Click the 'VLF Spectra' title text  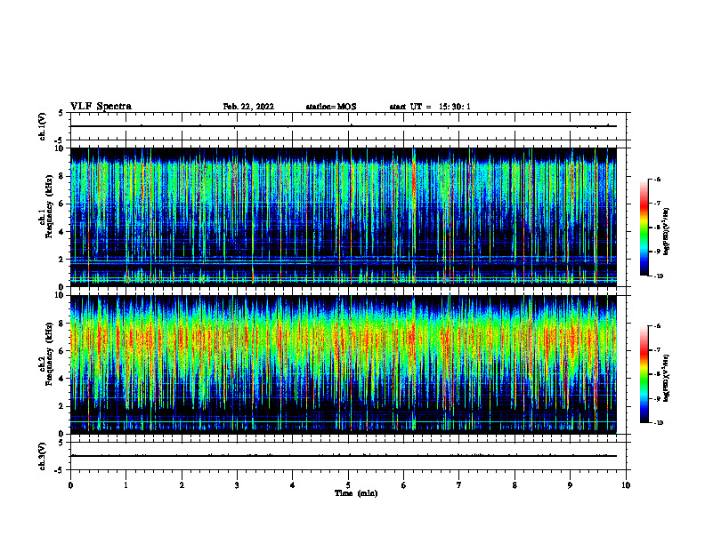101,107
